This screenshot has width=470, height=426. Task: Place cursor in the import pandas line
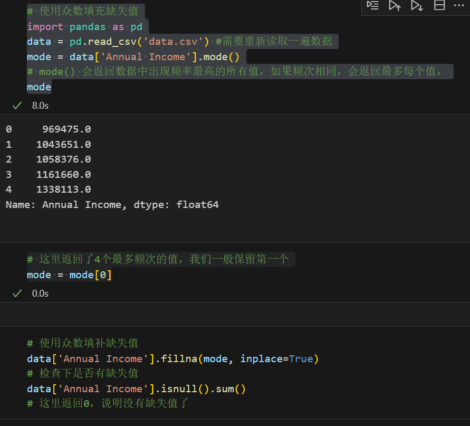click(x=84, y=26)
